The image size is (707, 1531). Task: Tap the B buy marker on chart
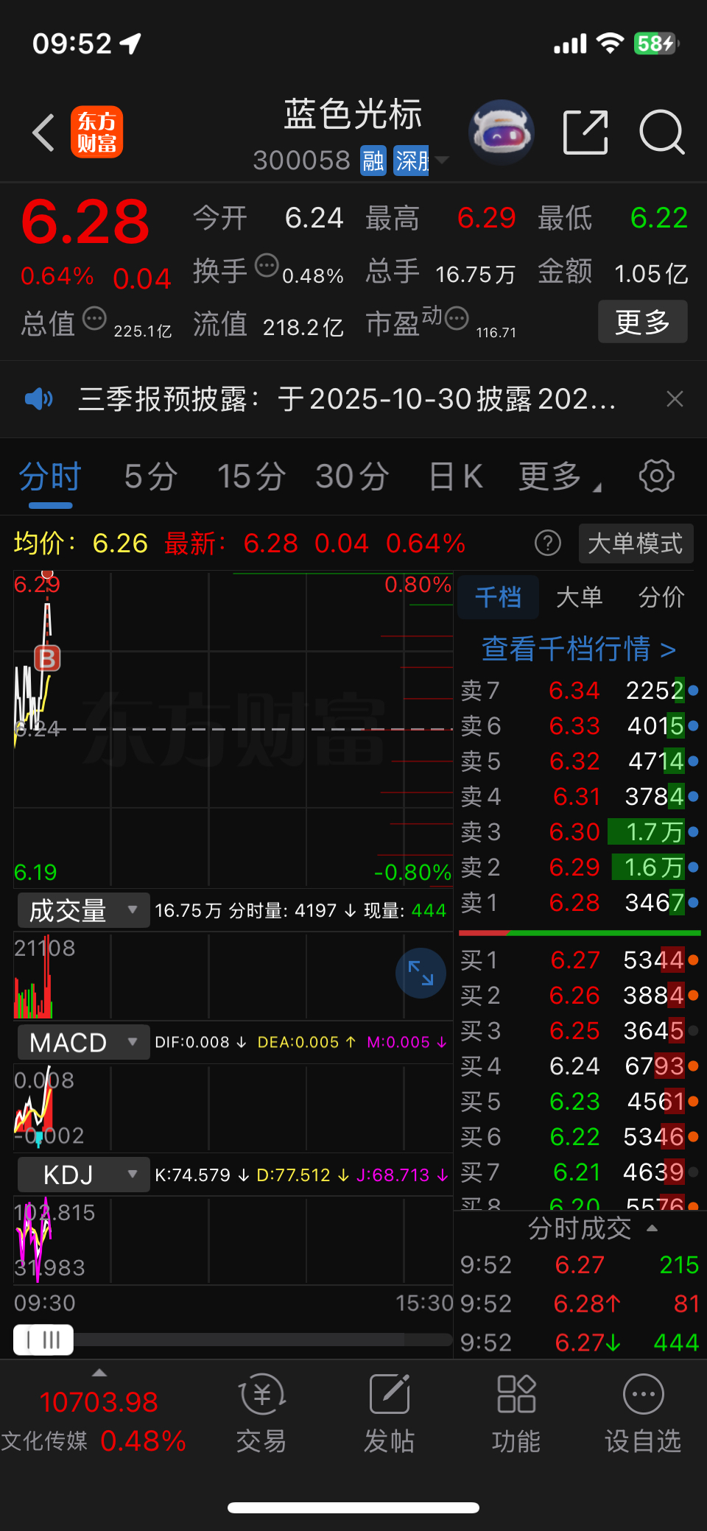pos(48,658)
